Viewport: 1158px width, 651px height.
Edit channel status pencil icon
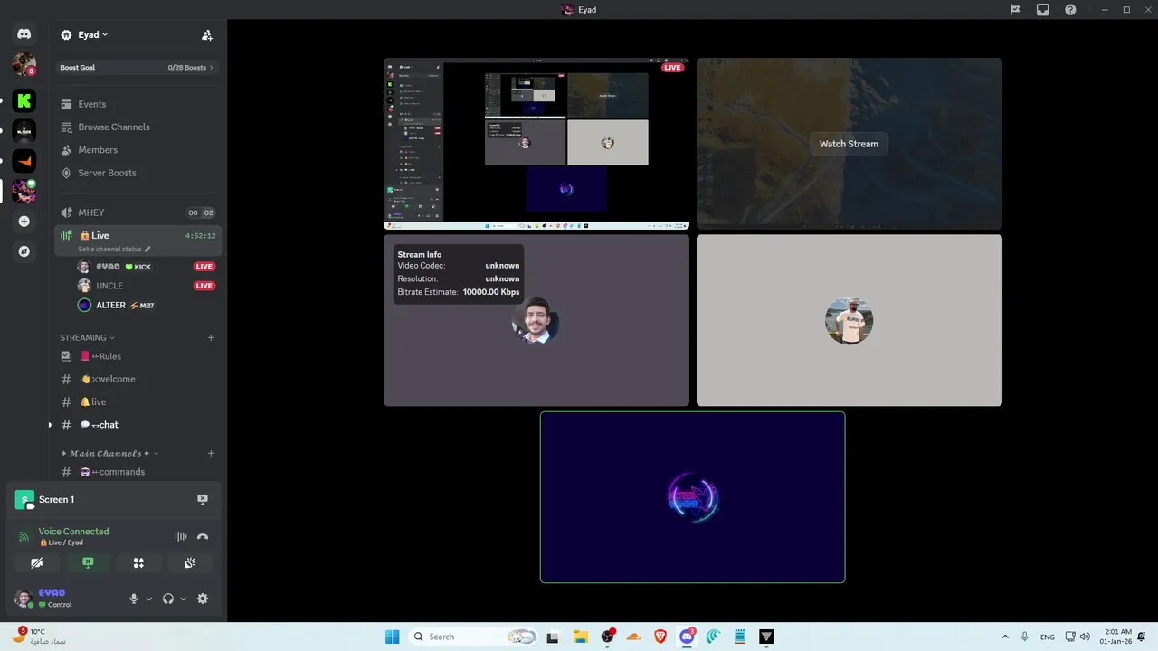click(x=147, y=250)
